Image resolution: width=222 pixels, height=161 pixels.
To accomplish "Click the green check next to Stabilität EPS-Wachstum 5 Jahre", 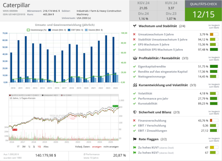I will point(134,50).
